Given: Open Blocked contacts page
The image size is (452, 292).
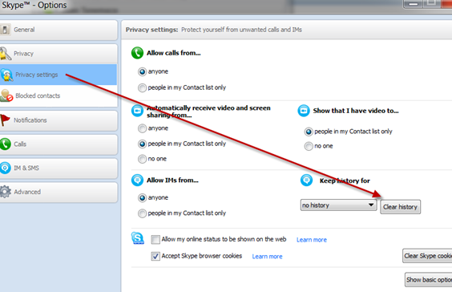Looking at the screenshot, I should pyautogui.click(x=59, y=95).
